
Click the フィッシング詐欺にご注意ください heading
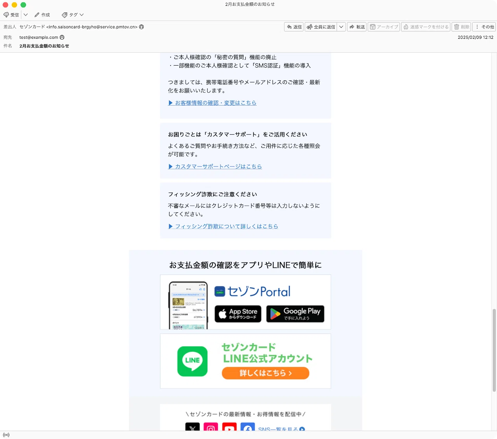coord(212,194)
